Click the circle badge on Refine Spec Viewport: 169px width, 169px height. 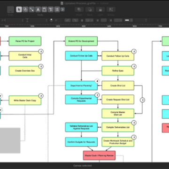pos(134,66)
